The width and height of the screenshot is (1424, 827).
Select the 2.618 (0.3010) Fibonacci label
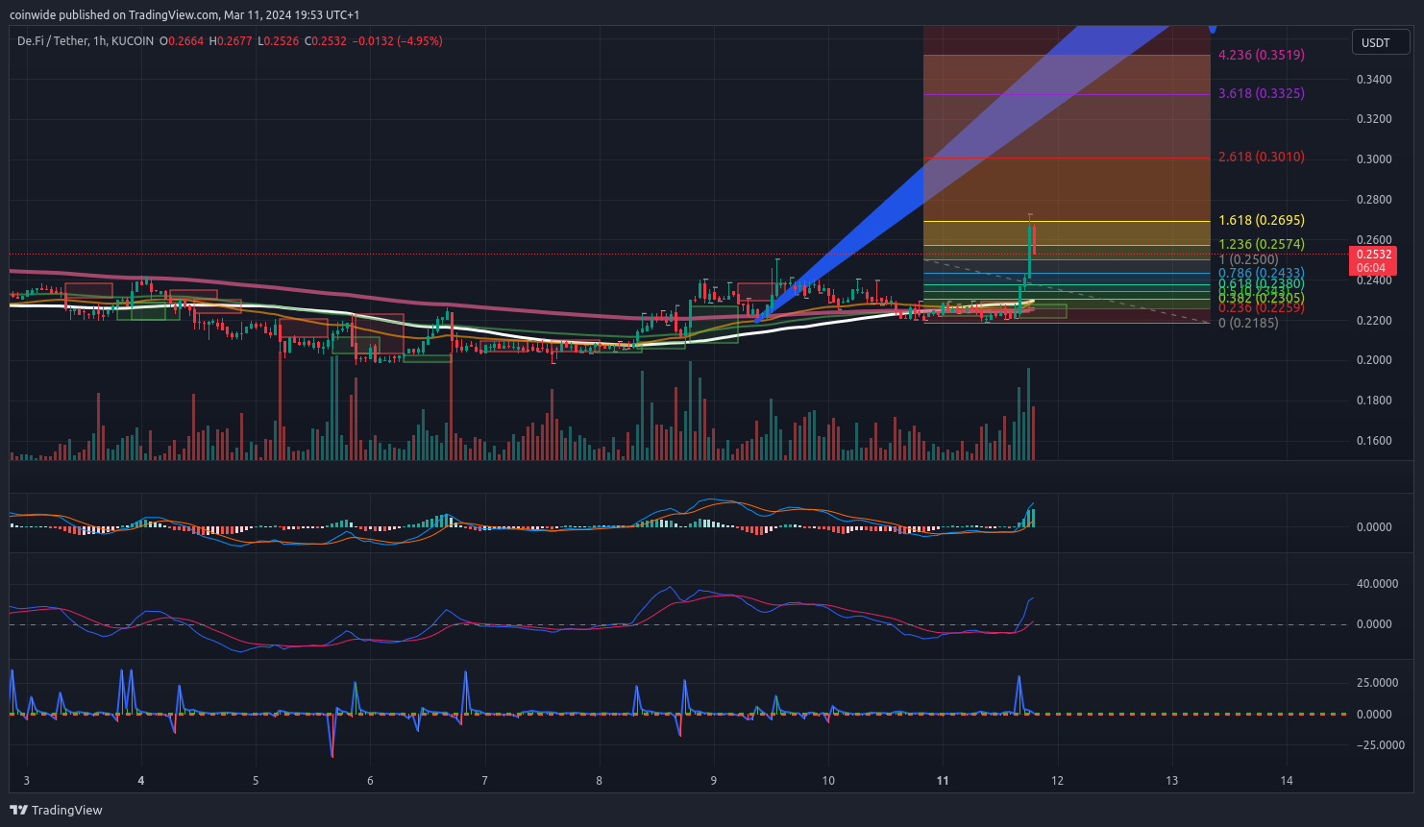point(1262,157)
